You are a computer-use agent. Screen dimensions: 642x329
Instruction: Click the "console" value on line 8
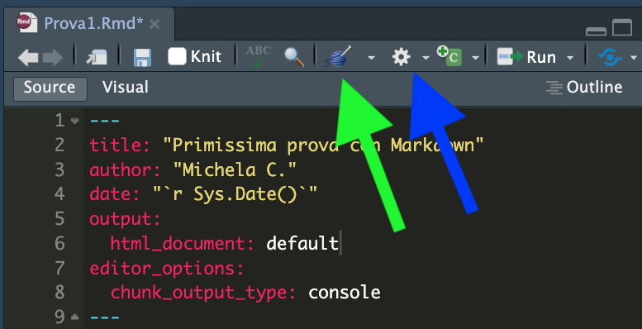(345, 293)
